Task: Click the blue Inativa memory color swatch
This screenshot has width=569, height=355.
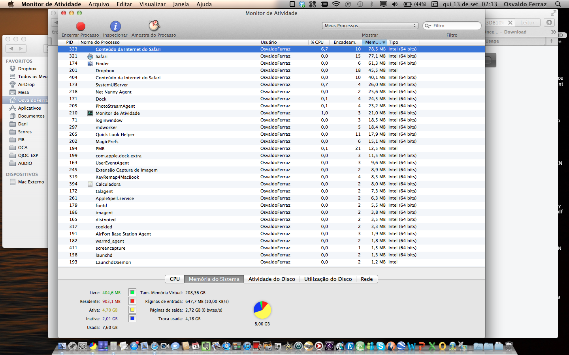Action: 132,319
